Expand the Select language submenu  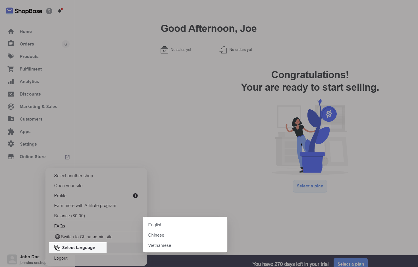[x=78, y=248]
